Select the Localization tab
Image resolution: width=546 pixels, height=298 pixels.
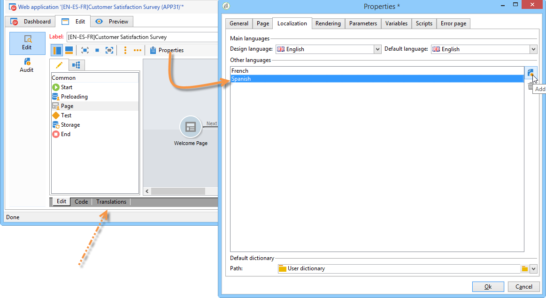pyautogui.click(x=292, y=23)
